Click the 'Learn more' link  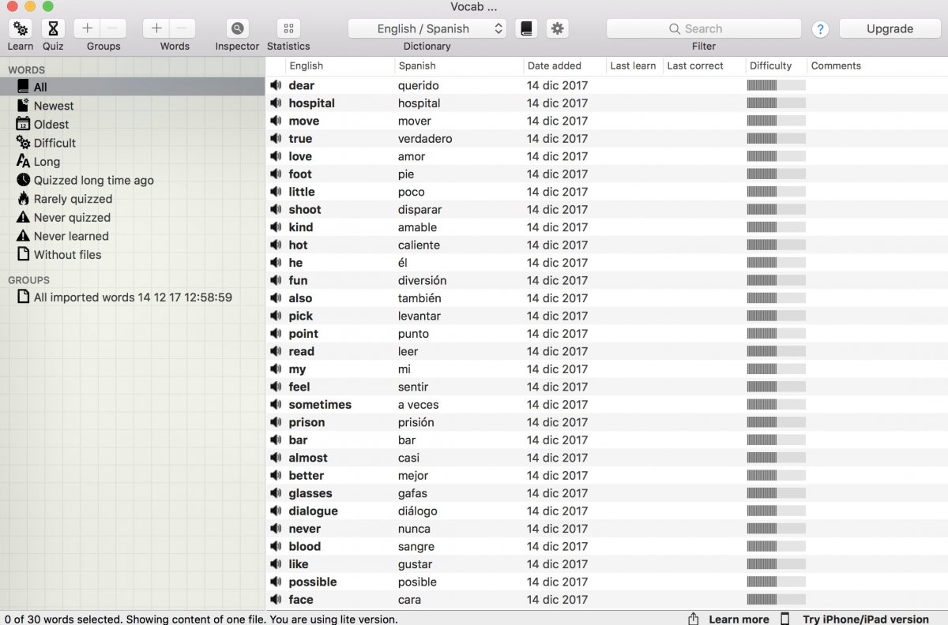point(739,619)
